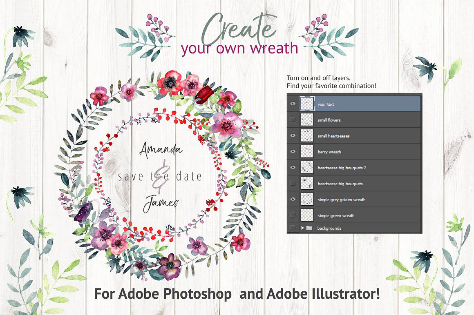Select the 'small heartseases' layer name
474x315 pixels.
[x=333, y=136]
